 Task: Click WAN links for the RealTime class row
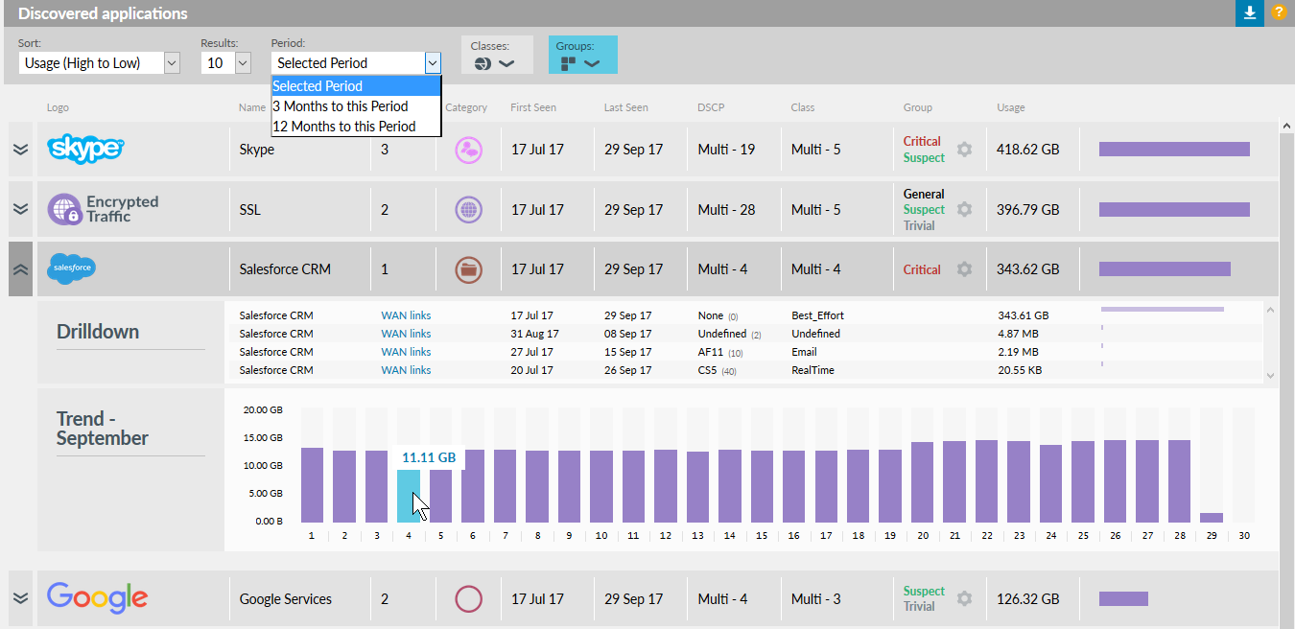point(406,370)
